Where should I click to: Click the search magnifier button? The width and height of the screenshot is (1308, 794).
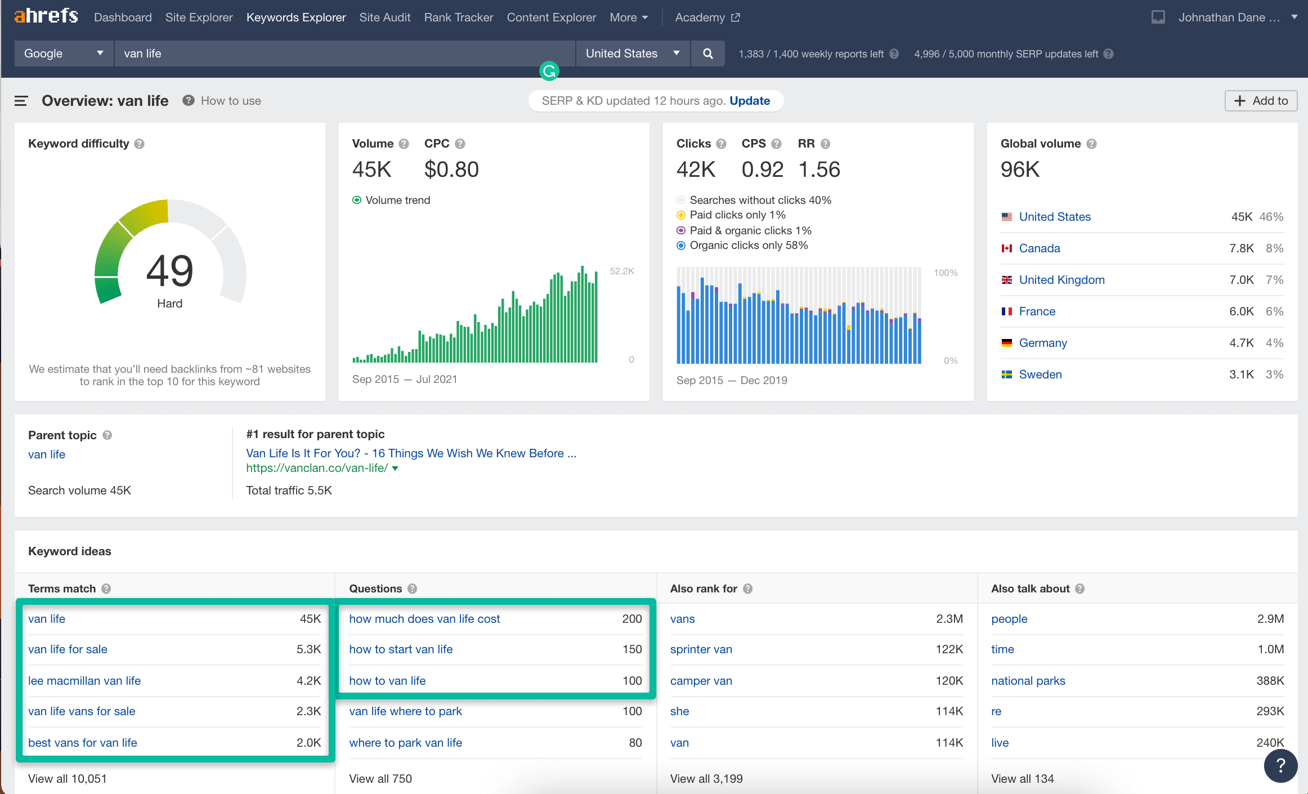(x=708, y=53)
